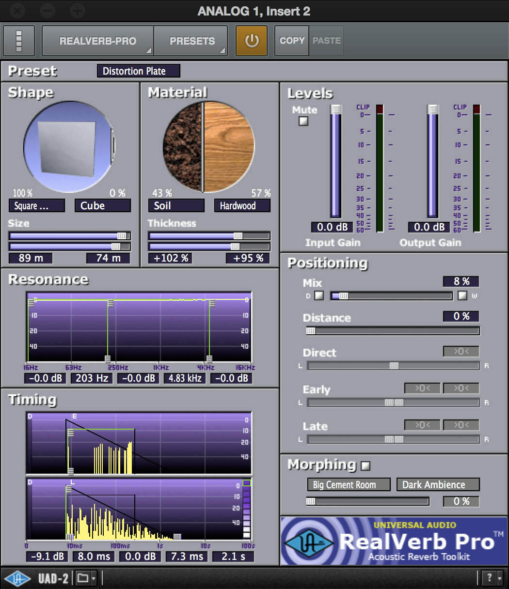Enable the Morphing checkbox
Viewport: 509px width, 589px height.
pos(366,466)
